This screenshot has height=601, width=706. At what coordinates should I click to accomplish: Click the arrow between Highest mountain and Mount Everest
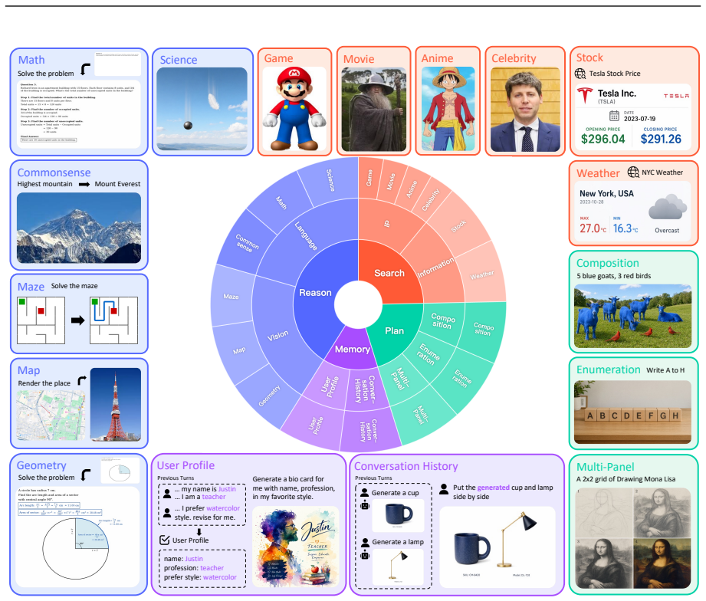coord(84,184)
